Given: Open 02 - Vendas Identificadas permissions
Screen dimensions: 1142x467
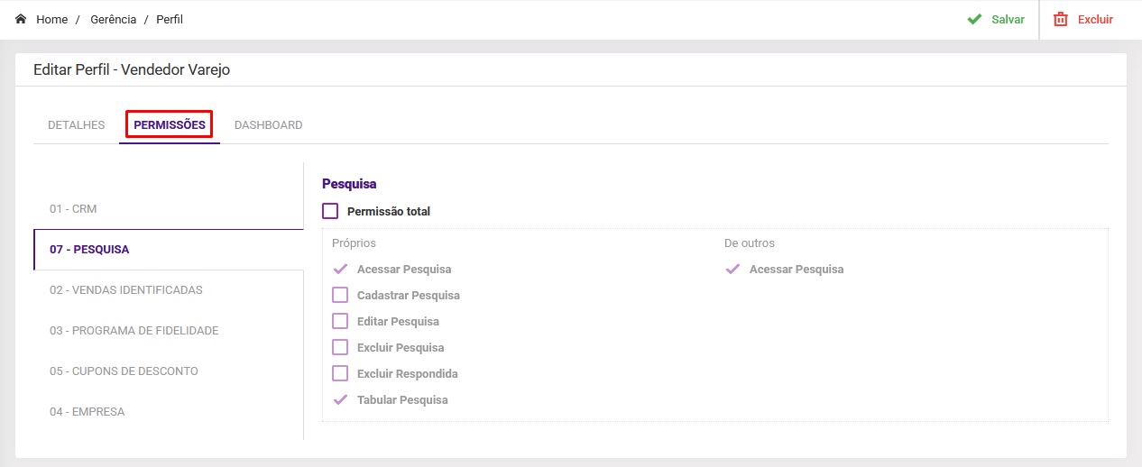Looking at the screenshot, I should pyautogui.click(x=126, y=290).
